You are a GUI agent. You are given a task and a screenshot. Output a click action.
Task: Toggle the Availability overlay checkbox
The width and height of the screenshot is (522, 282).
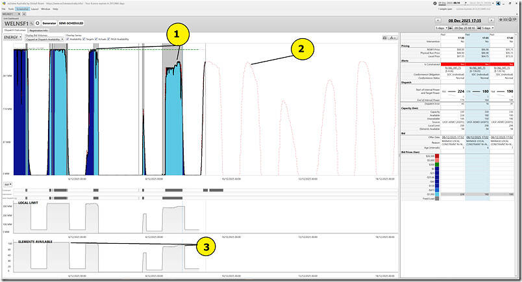pos(68,40)
